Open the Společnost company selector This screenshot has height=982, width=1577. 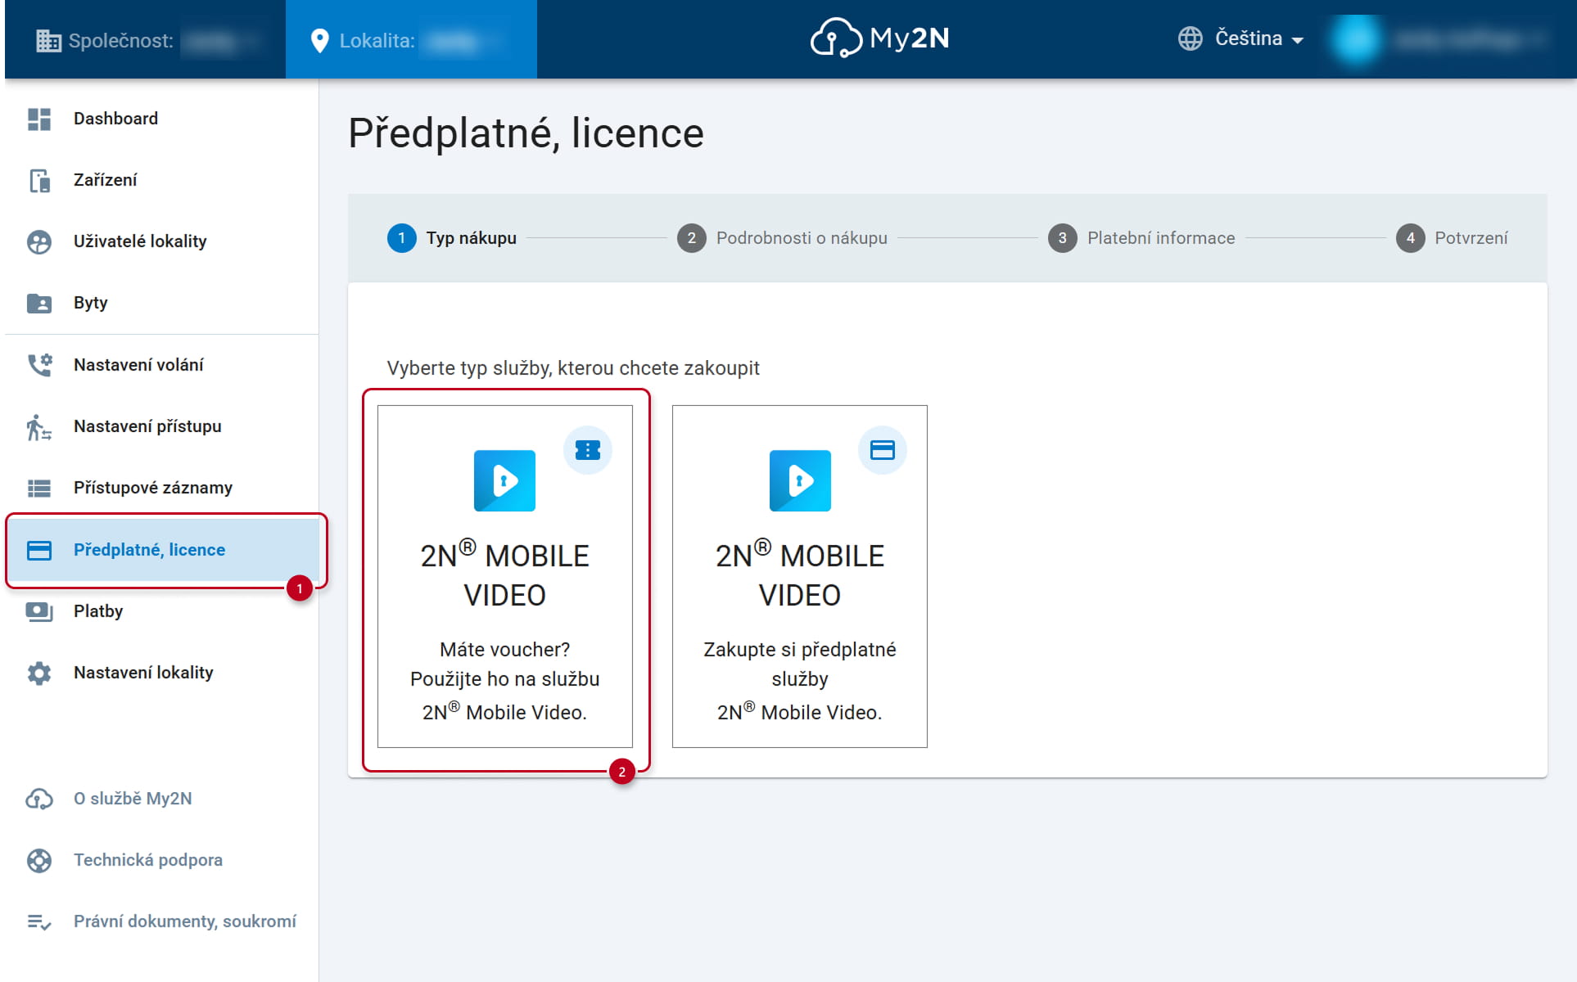pos(146,39)
